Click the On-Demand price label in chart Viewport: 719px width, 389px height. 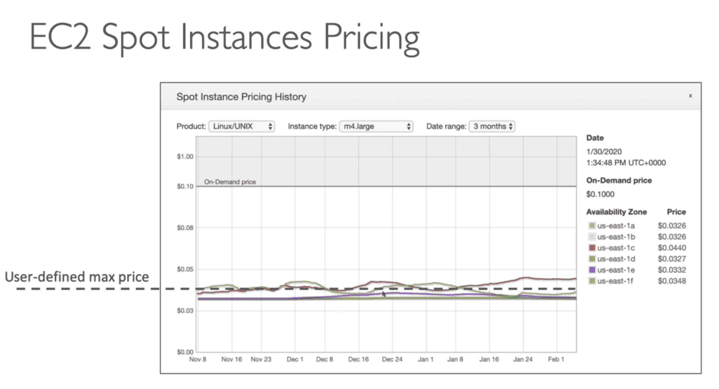tap(230, 182)
